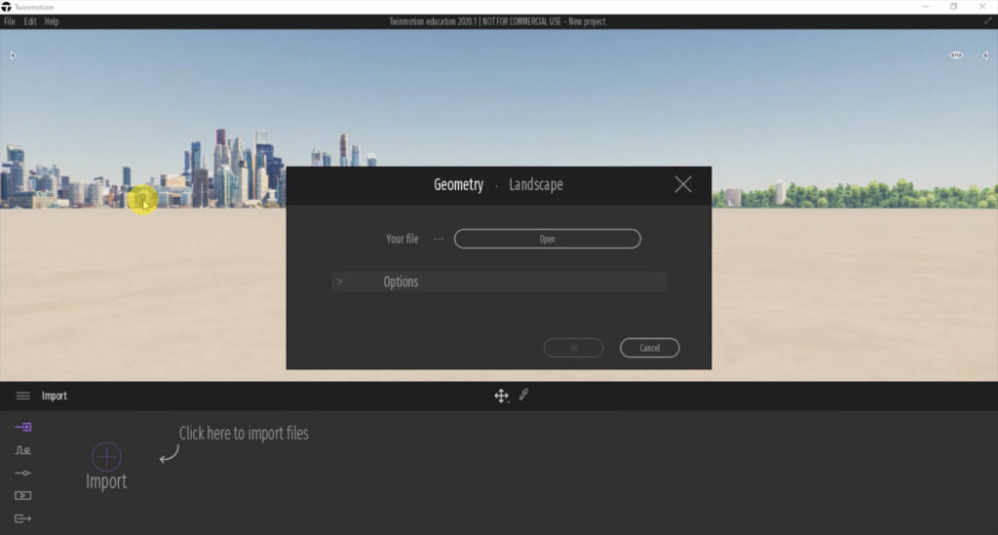
Task: Open the Edit menu
Action: pyautogui.click(x=30, y=21)
